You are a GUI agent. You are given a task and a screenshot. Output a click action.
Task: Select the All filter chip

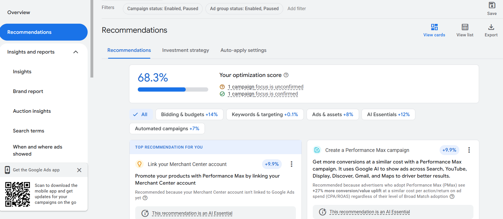(x=141, y=114)
